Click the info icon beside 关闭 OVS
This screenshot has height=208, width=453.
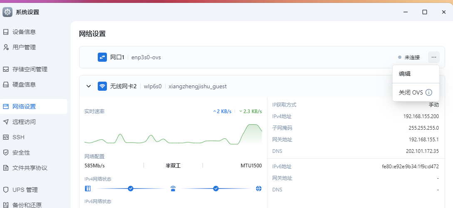(429, 92)
